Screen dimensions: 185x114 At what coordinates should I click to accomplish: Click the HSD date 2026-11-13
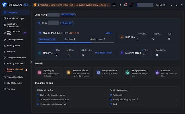pos(74,33)
